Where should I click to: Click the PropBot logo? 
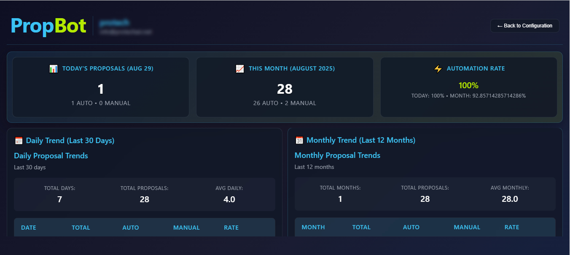click(48, 26)
